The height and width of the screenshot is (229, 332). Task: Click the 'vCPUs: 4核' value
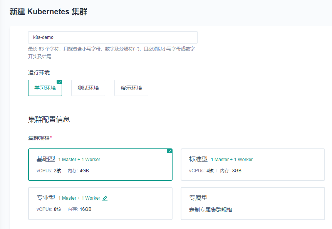(201, 171)
